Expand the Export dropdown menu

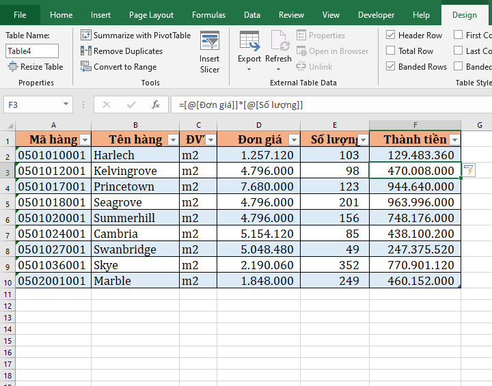pyautogui.click(x=249, y=69)
